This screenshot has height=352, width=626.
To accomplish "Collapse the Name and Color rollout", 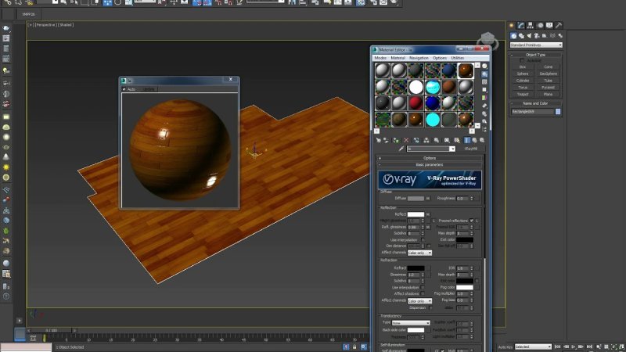I will (535, 103).
